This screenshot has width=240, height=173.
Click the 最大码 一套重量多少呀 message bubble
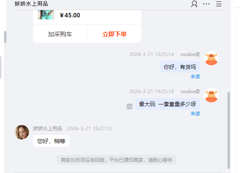click(x=167, y=104)
